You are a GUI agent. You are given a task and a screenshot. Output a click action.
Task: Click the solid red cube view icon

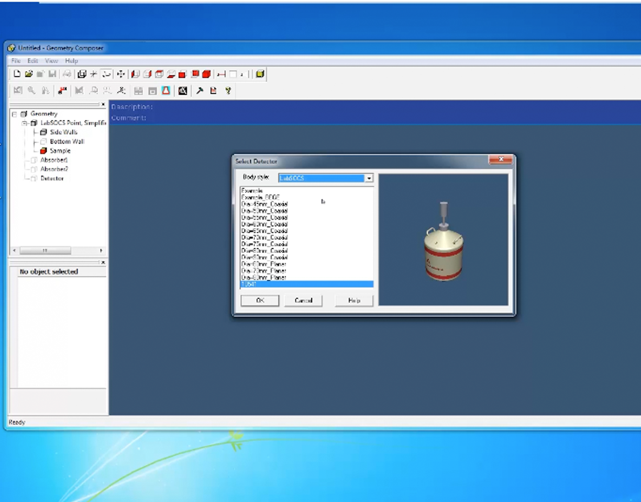pyautogui.click(x=206, y=74)
